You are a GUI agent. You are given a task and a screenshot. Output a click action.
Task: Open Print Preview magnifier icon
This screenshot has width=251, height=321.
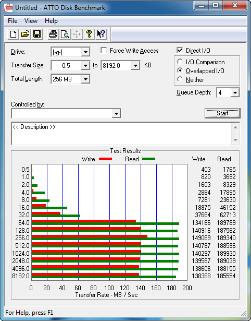pos(65,34)
